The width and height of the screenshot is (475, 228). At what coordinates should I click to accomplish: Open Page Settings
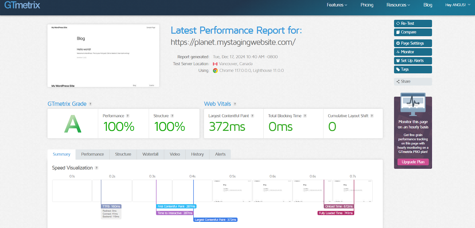(413, 43)
